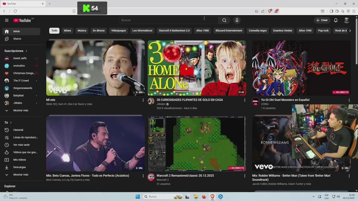Image resolution: width=358 pixels, height=201 pixels.
Task: Click the Brave Rewards triangle icon
Action: pyautogui.click(x=276, y=11)
